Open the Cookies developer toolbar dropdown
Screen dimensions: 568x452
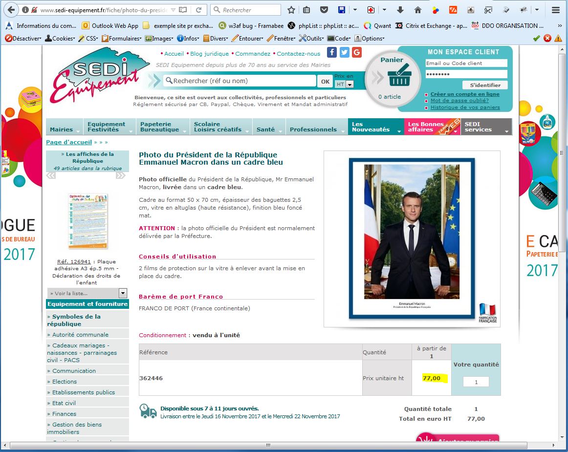(60, 38)
